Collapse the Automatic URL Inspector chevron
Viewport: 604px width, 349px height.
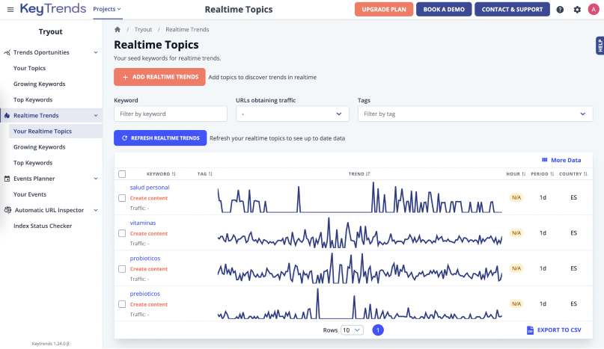pyautogui.click(x=96, y=210)
